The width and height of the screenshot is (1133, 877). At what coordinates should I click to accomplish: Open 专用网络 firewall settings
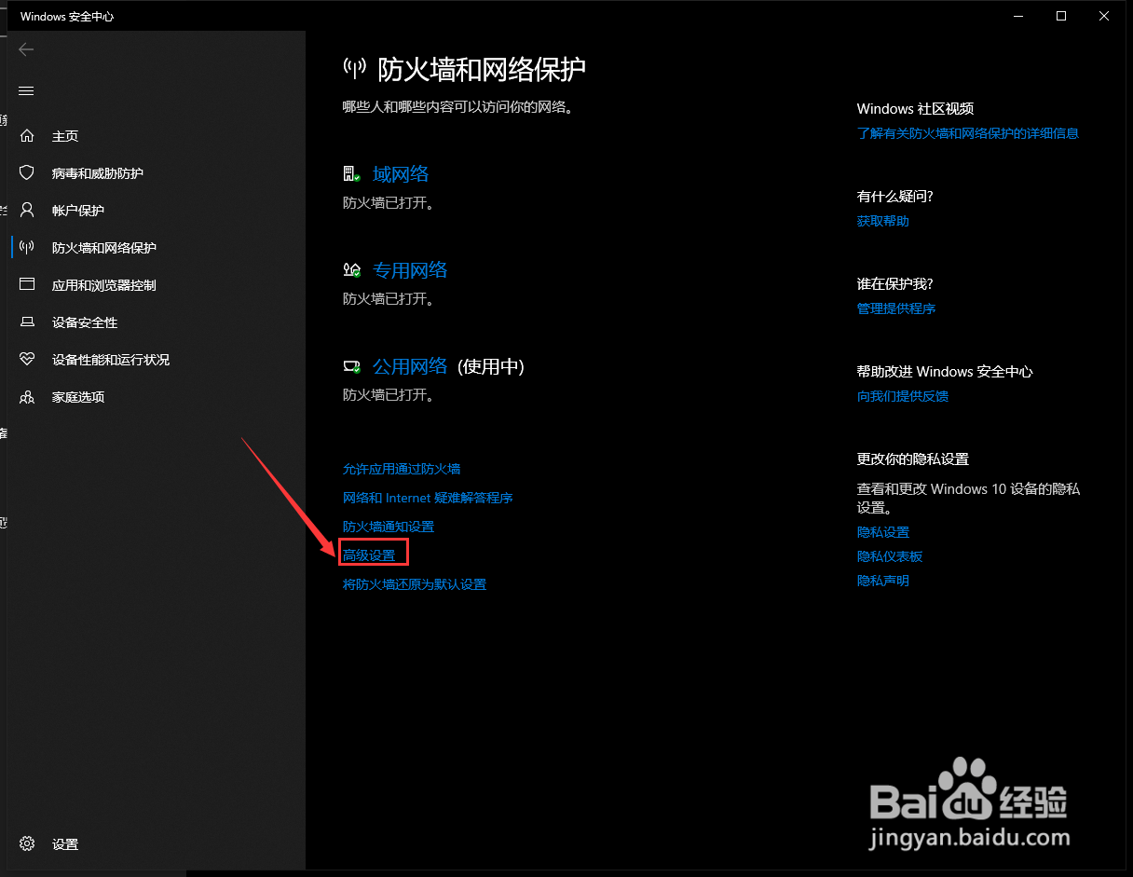coord(410,268)
